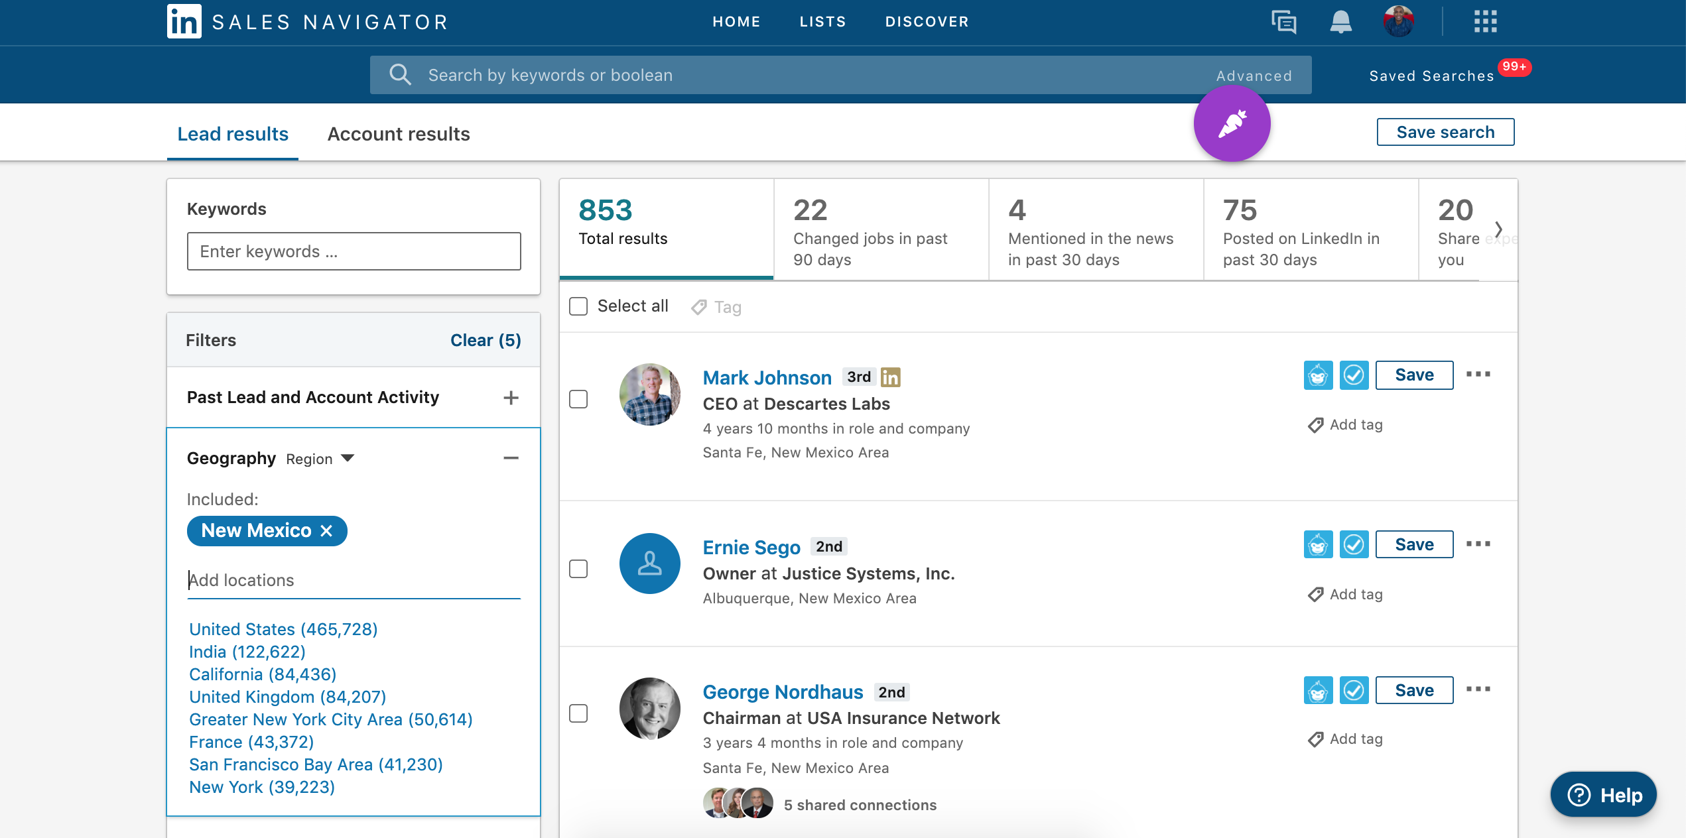Add United States location suggestion
This screenshot has width=1686, height=838.
tap(283, 630)
